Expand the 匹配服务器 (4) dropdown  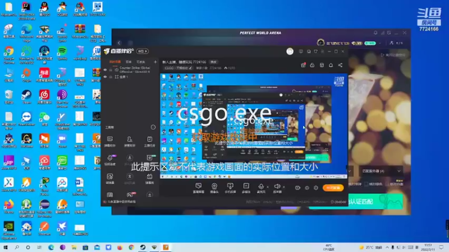[381, 171]
